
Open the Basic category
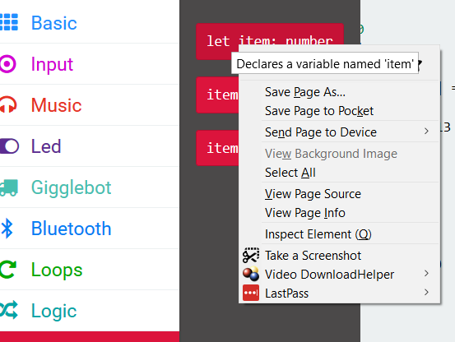(x=90, y=22)
